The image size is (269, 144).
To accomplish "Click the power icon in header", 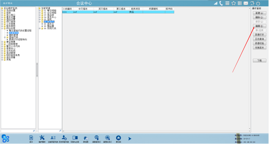I will [258, 3].
